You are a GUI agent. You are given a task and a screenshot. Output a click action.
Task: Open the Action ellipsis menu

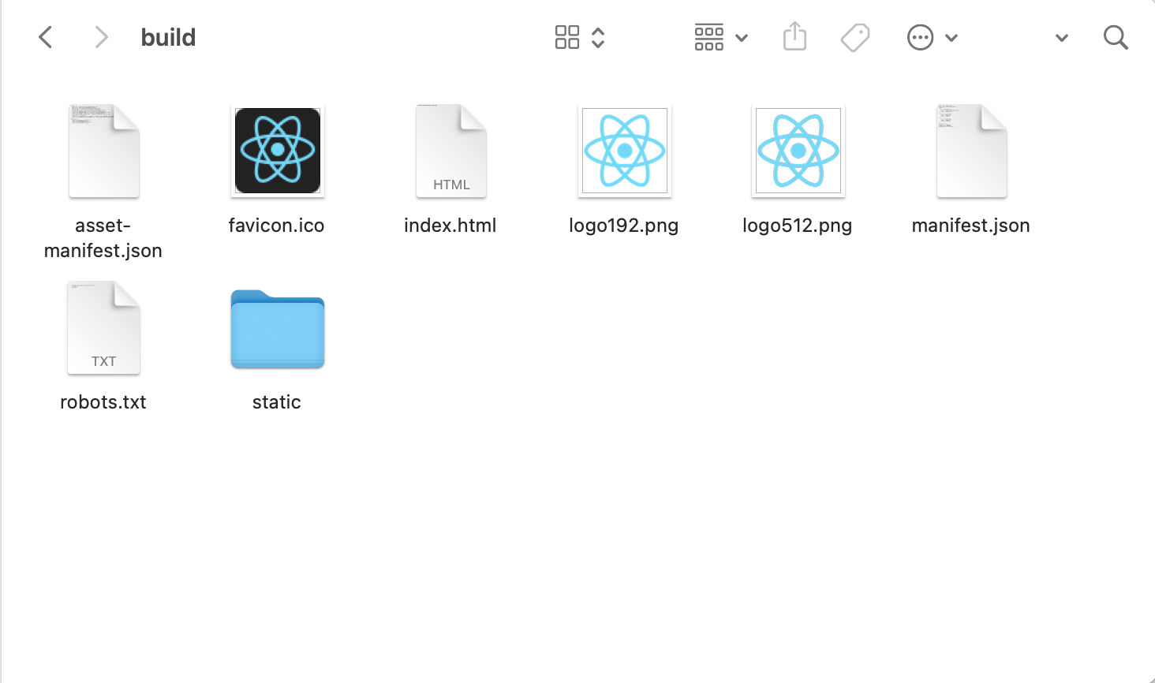[x=921, y=37]
